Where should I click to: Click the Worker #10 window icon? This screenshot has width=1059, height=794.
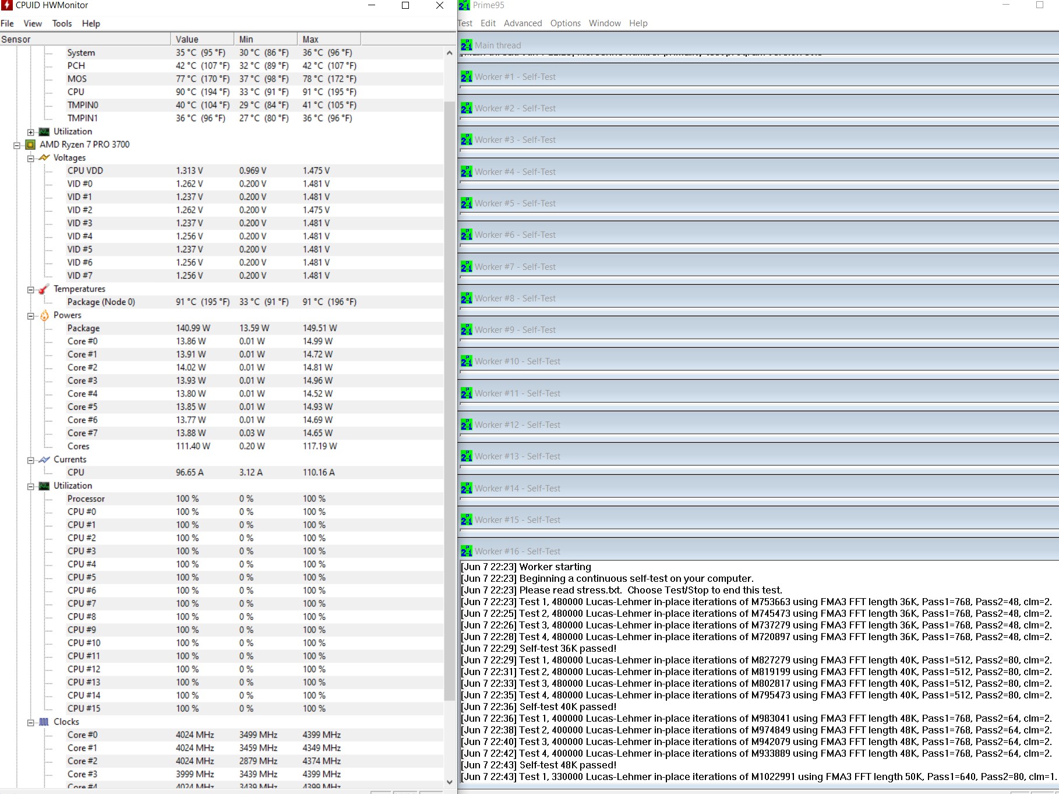click(x=467, y=361)
